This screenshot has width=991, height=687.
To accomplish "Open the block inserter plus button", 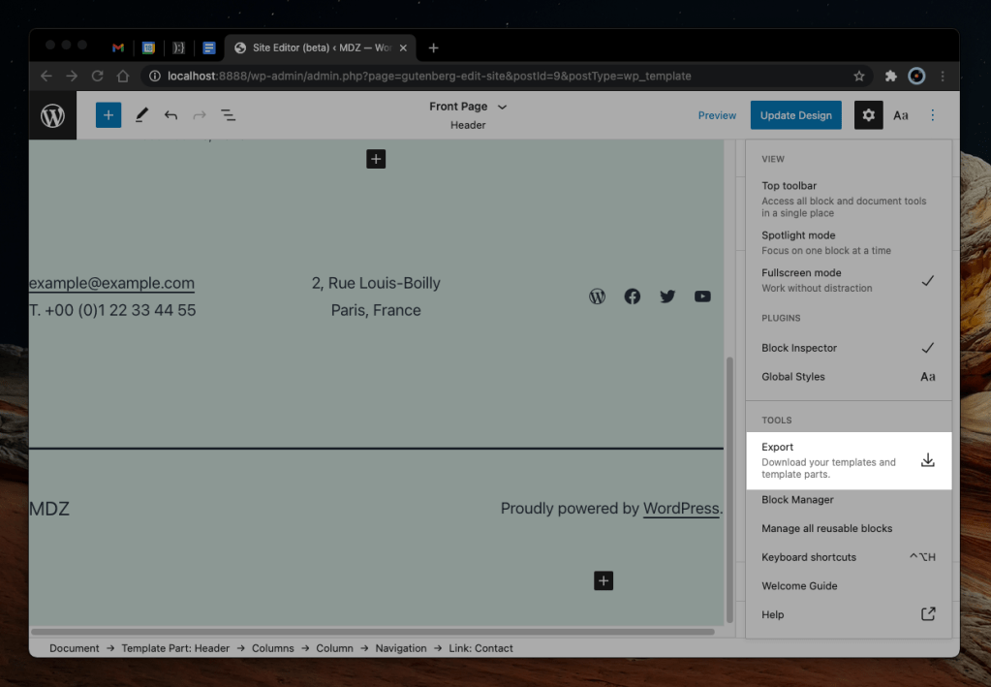I will click(x=108, y=115).
